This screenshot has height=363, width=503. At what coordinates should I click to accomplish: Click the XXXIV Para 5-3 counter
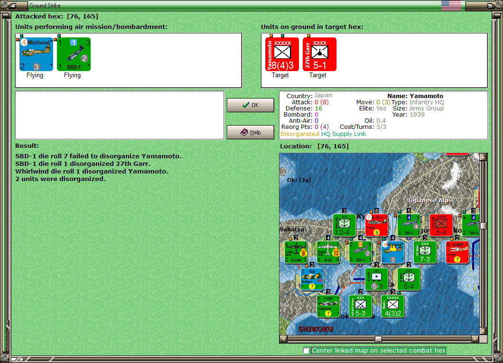360,306
